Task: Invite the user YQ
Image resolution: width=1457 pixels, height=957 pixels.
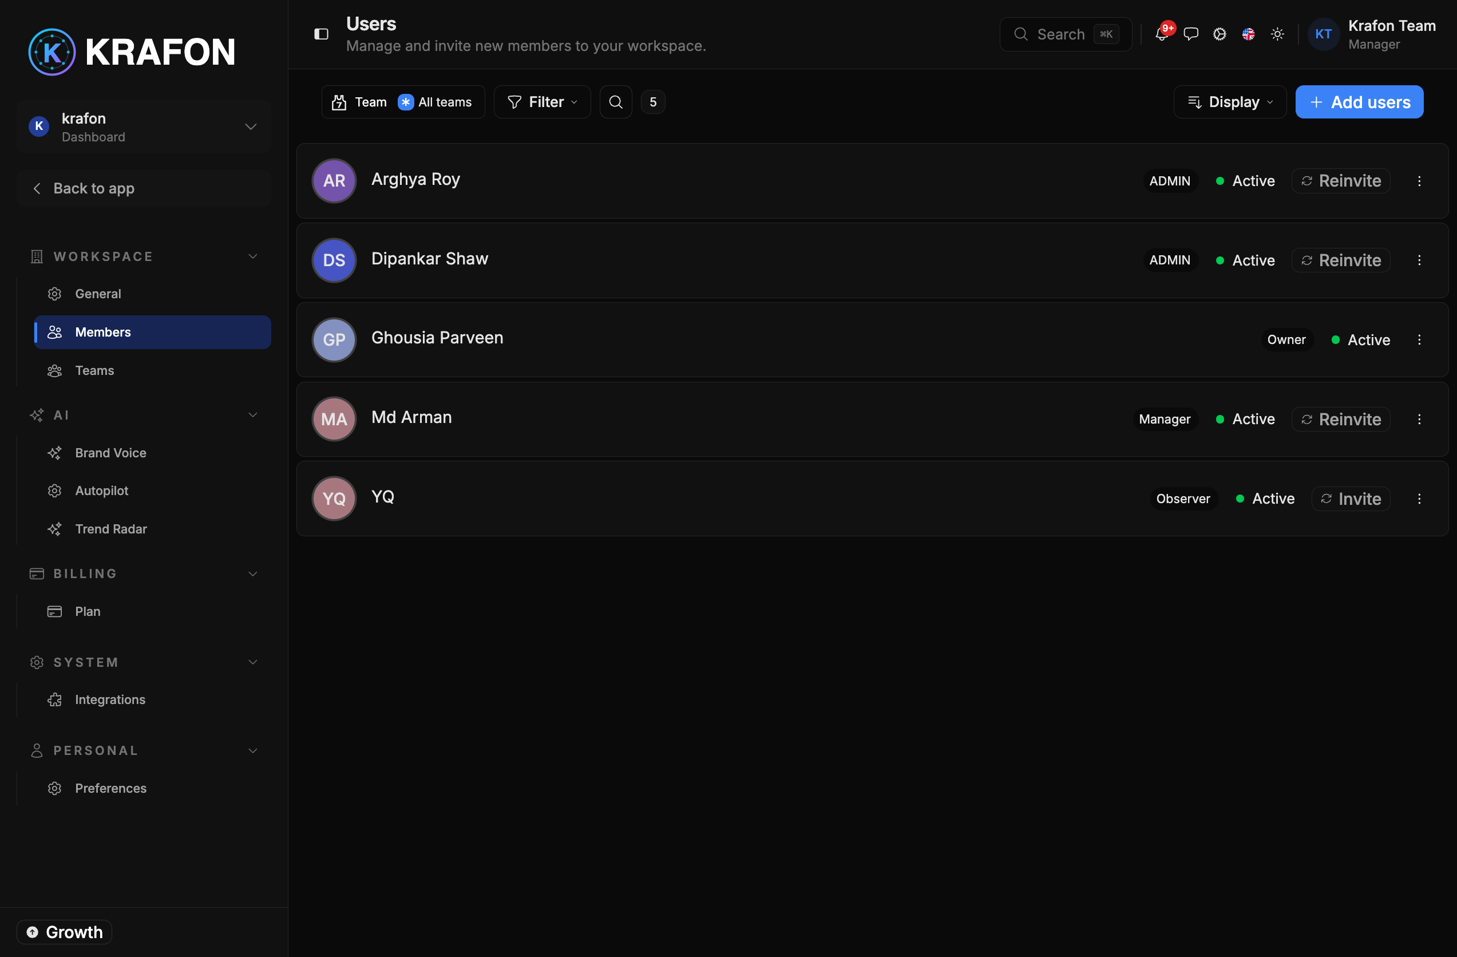Action: pyautogui.click(x=1351, y=499)
